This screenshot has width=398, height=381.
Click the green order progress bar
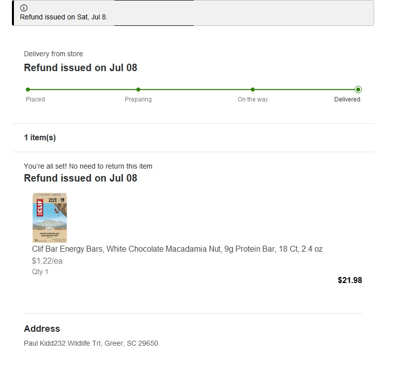coord(193,90)
